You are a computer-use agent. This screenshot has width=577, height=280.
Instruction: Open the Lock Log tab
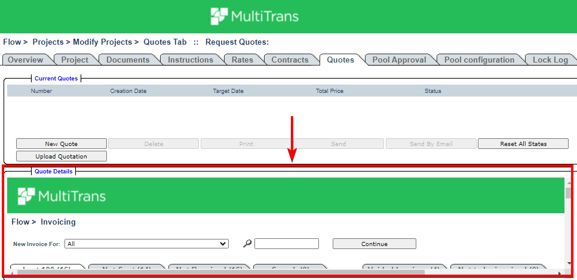coord(550,60)
